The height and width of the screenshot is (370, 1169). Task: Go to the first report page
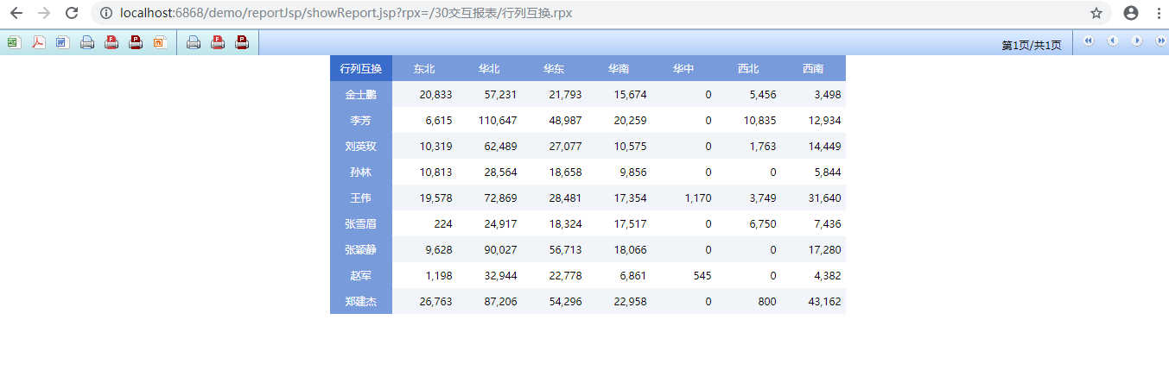pos(1089,41)
